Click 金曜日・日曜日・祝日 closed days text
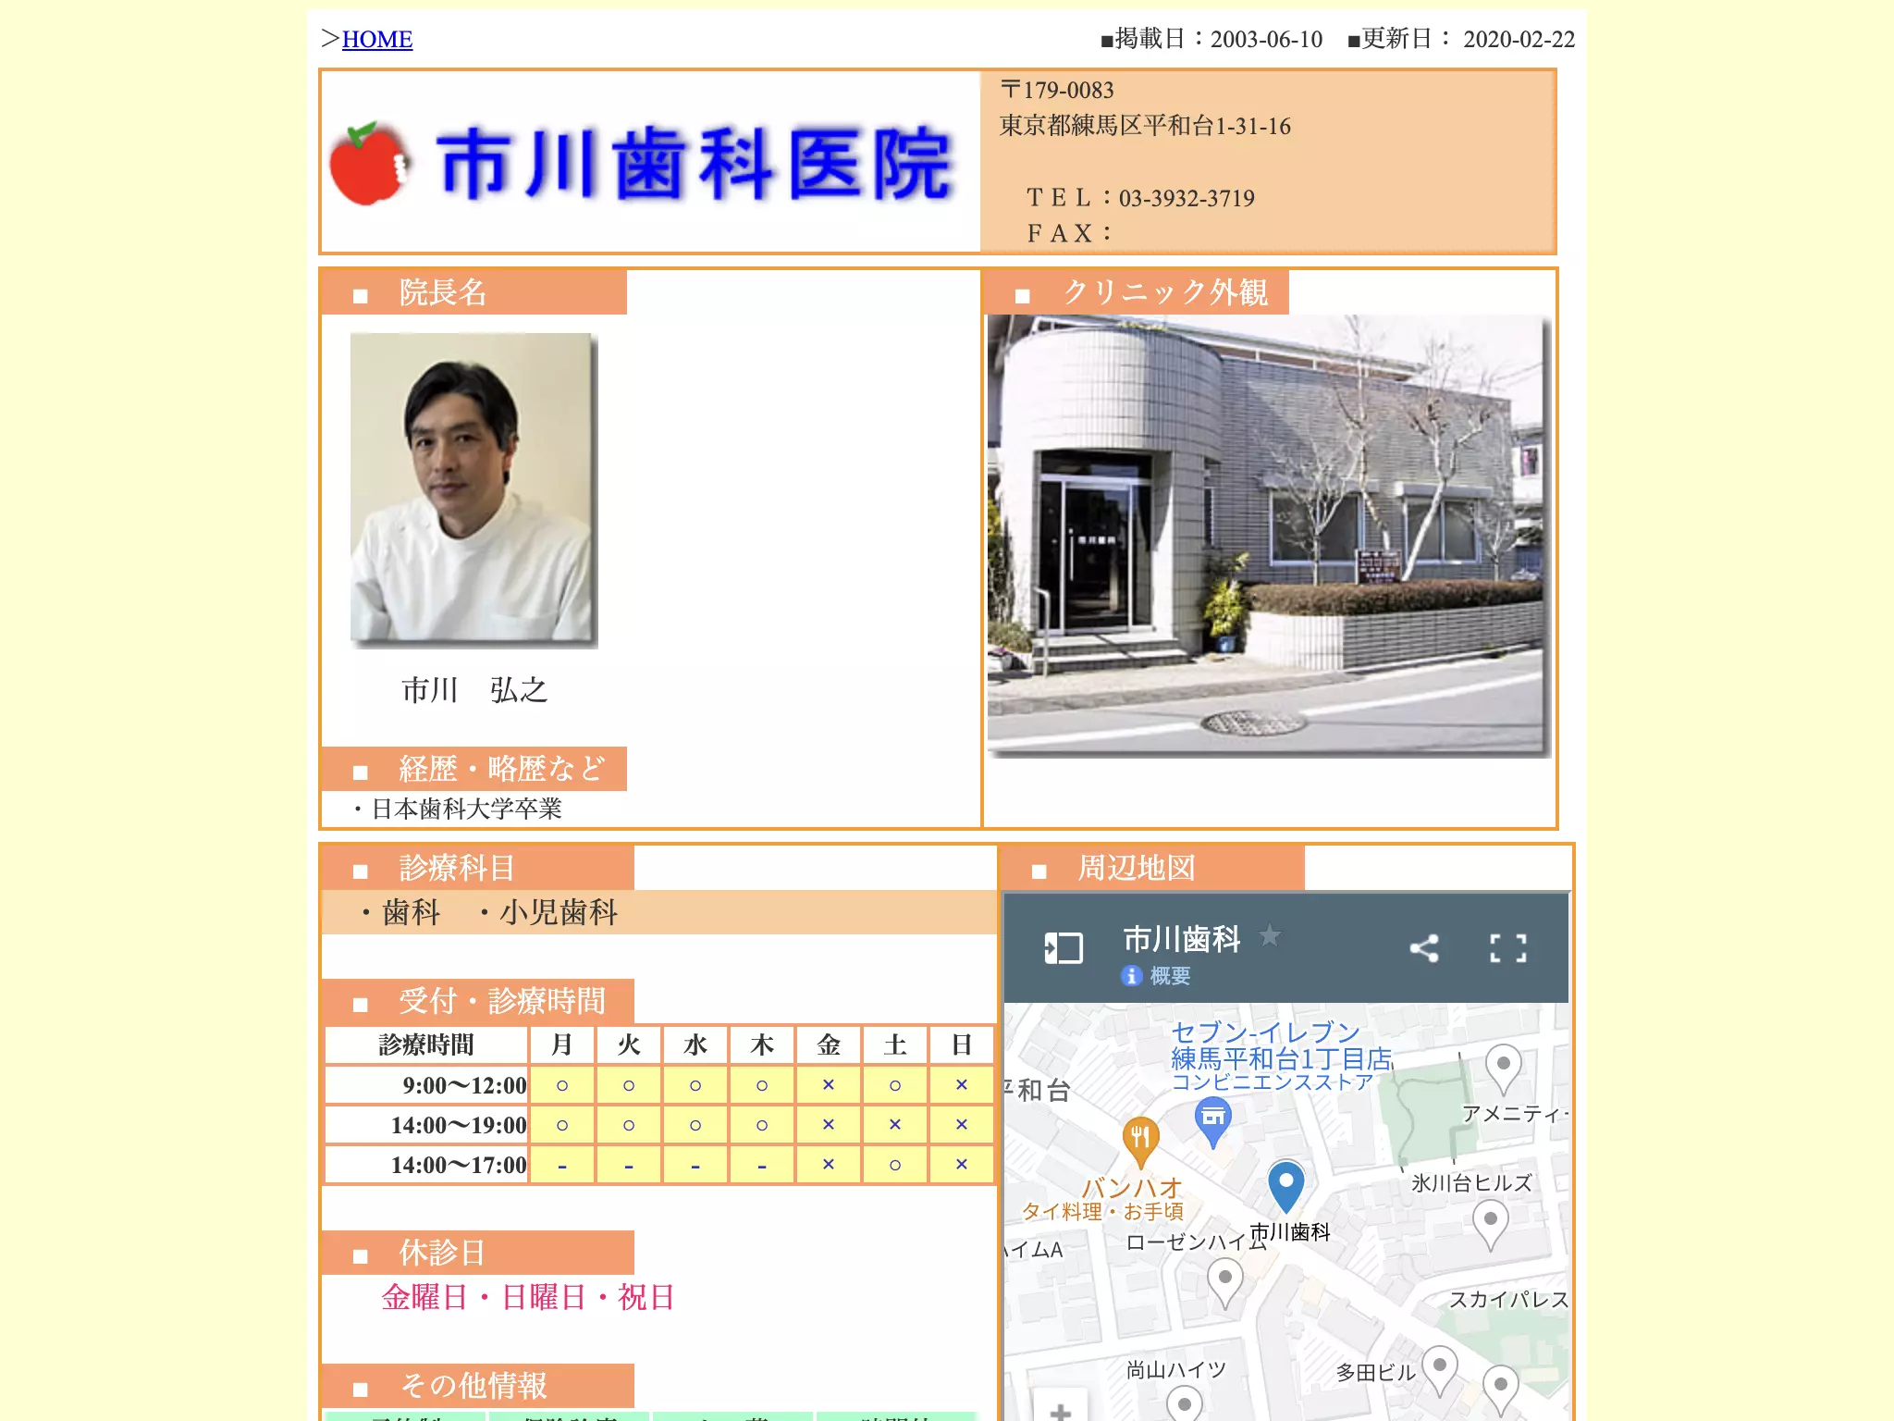 tap(528, 1297)
